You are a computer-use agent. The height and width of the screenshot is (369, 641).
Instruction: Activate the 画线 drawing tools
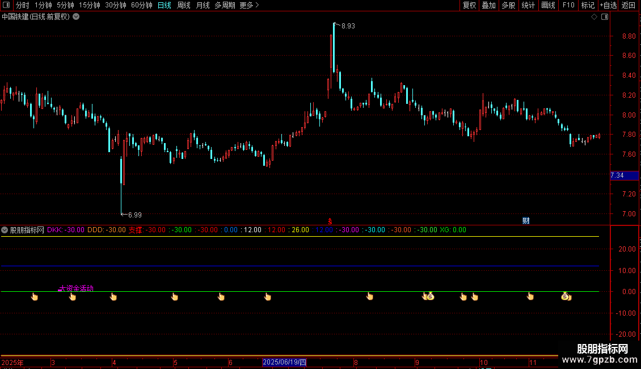tap(548, 5)
